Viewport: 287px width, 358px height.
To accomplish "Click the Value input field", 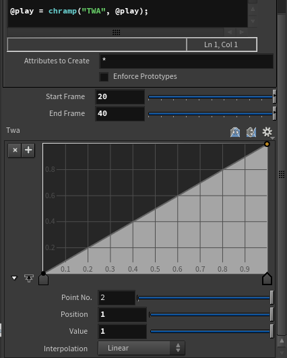I will click(123, 331).
